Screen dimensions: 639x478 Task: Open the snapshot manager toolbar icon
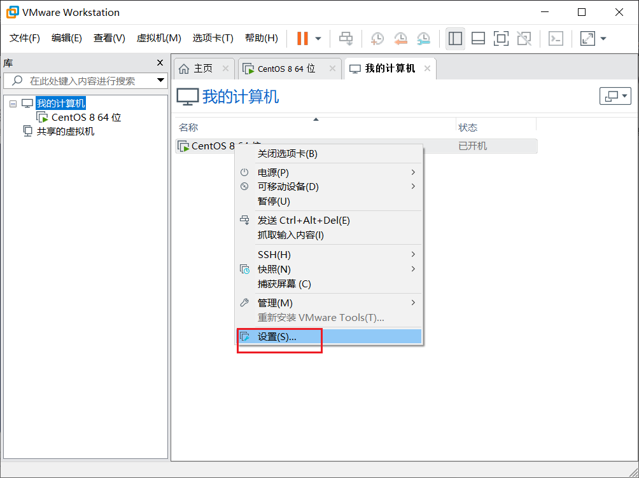pyautogui.click(x=424, y=39)
